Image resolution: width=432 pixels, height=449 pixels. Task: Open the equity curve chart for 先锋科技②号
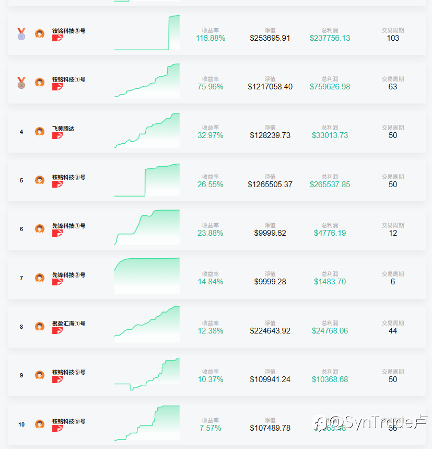[147, 276]
